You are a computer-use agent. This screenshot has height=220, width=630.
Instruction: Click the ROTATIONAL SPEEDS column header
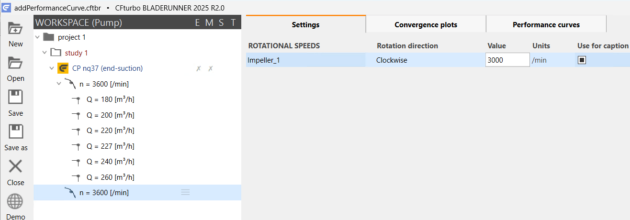pyautogui.click(x=284, y=46)
